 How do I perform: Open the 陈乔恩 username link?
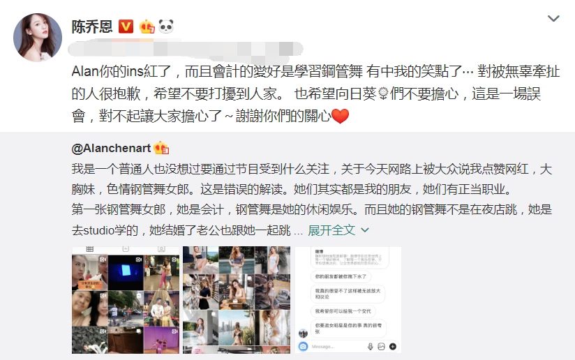(x=92, y=27)
